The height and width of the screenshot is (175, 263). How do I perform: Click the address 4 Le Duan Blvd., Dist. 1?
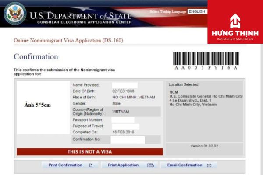[190, 101]
